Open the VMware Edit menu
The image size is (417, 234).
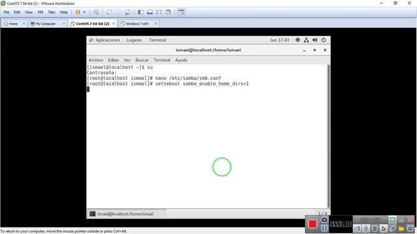click(17, 12)
